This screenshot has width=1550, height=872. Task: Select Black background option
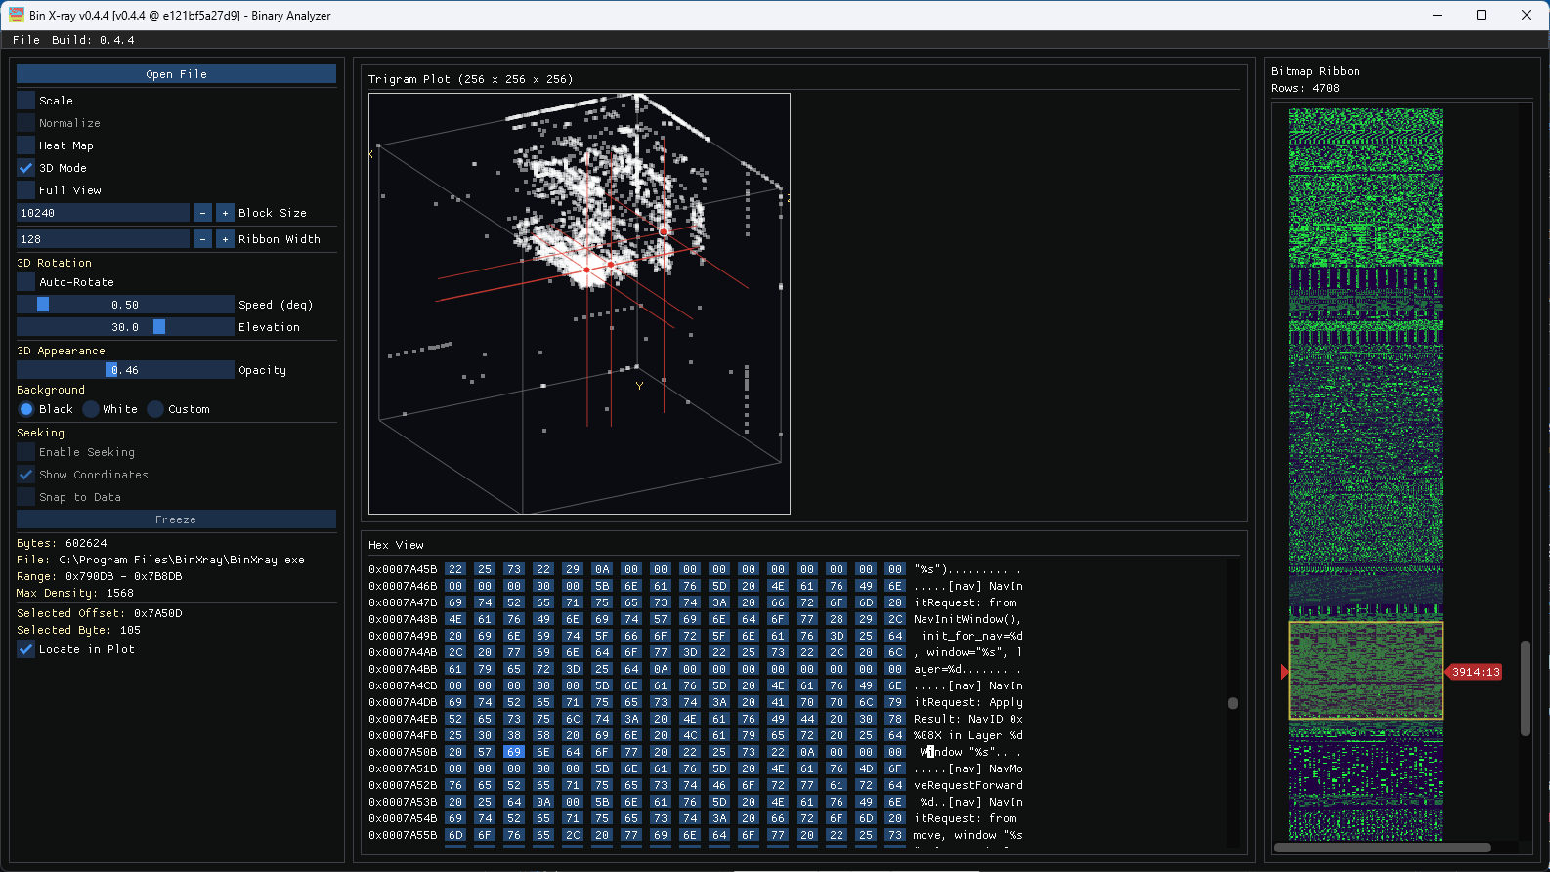pos(26,409)
